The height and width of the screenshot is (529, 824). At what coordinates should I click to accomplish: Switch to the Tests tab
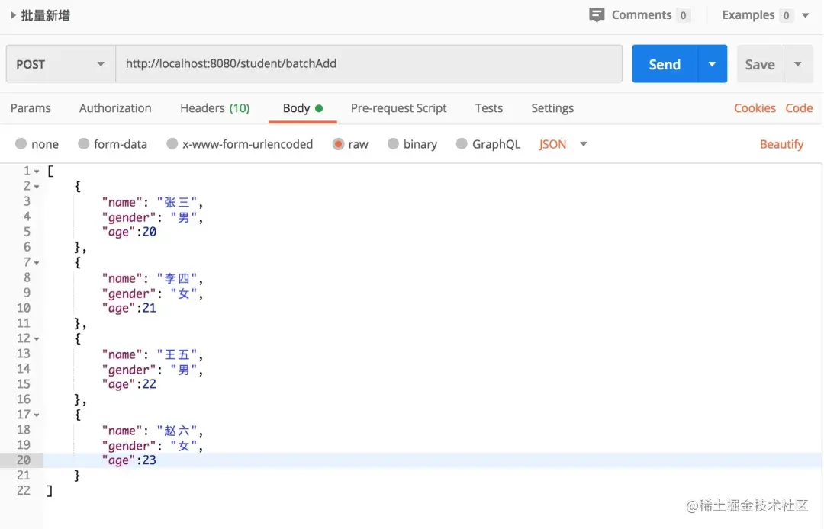(488, 108)
